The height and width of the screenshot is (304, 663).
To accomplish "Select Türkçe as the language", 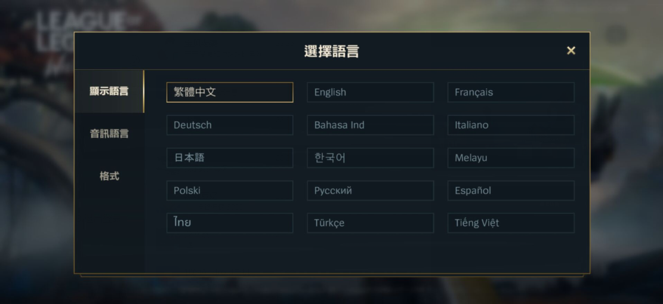I will point(370,223).
